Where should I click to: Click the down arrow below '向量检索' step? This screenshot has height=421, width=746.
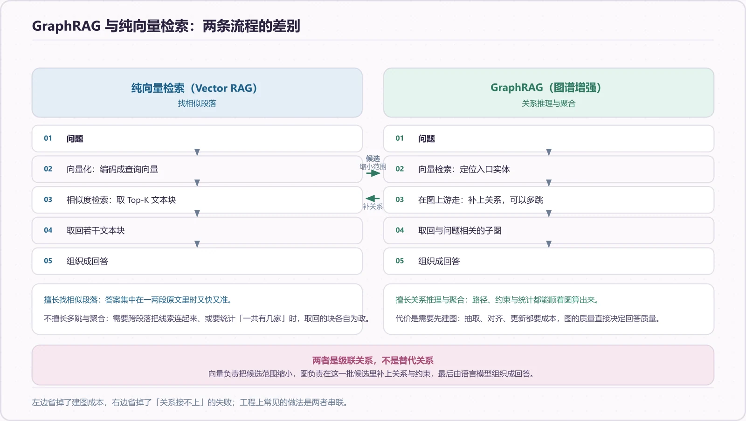point(549,183)
